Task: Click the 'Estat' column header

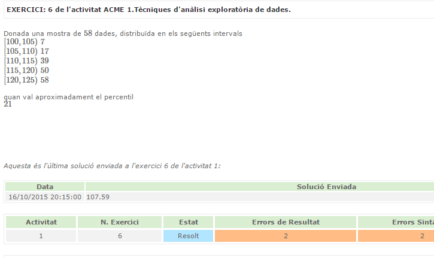Action: pos(189,222)
